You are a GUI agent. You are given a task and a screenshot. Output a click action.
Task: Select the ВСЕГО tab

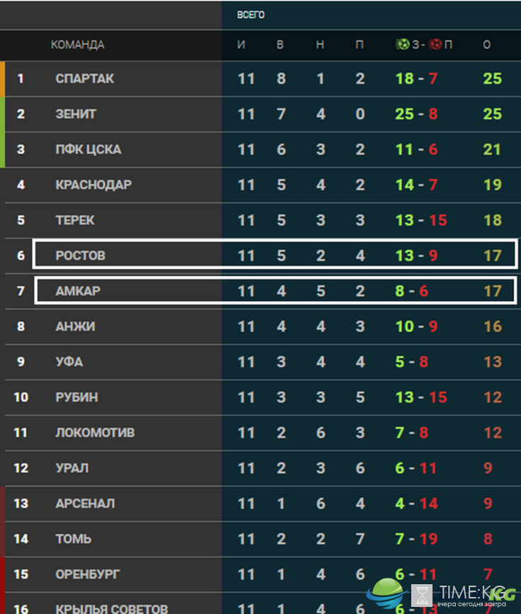click(251, 15)
